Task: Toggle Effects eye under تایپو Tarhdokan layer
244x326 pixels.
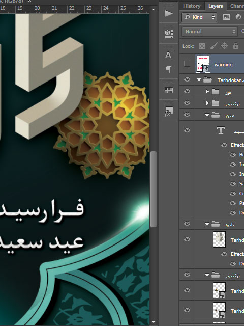Action: [x=224, y=254]
